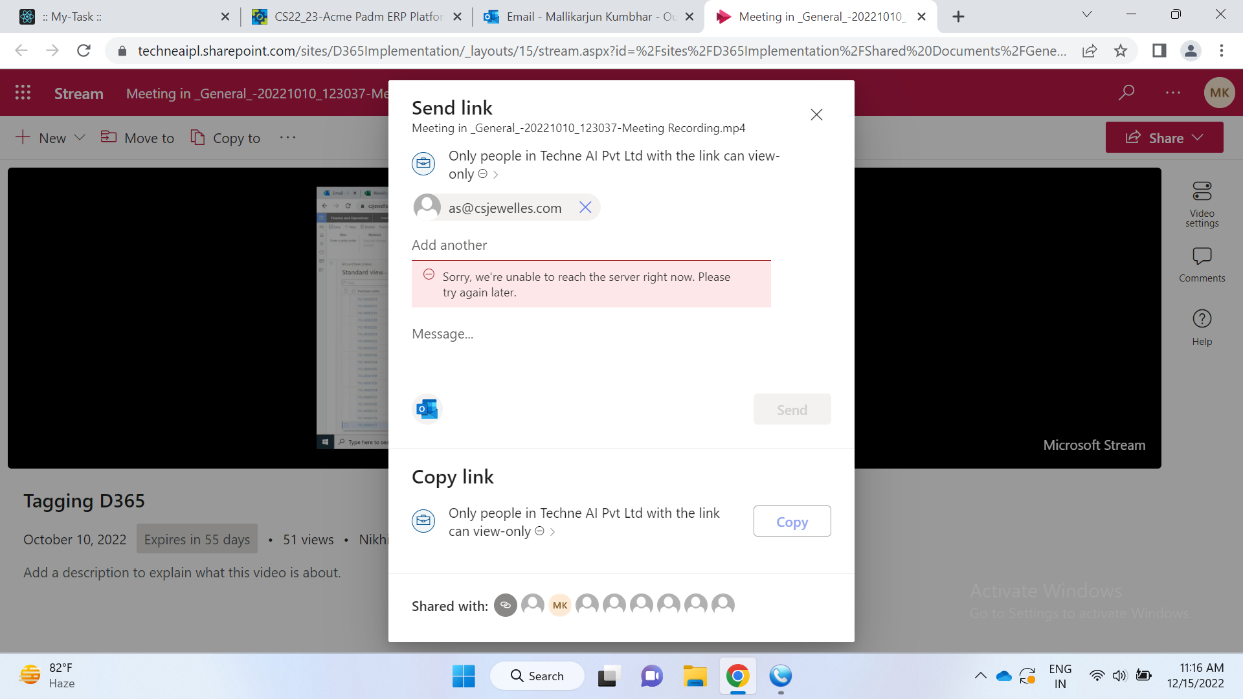Click ENG IN language indicator
This screenshot has width=1243, height=699.
1060,676
